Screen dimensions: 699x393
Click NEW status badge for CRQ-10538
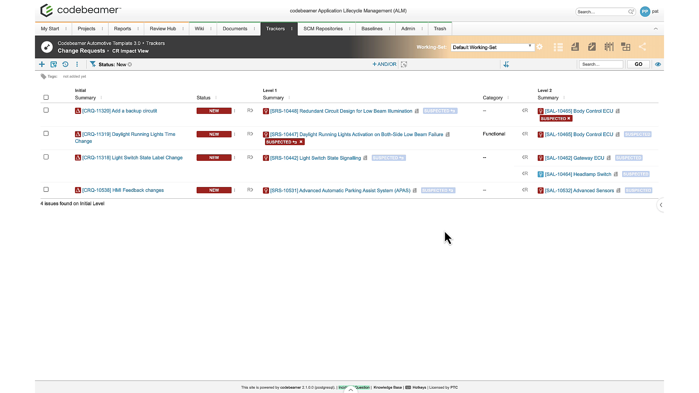[214, 190]
